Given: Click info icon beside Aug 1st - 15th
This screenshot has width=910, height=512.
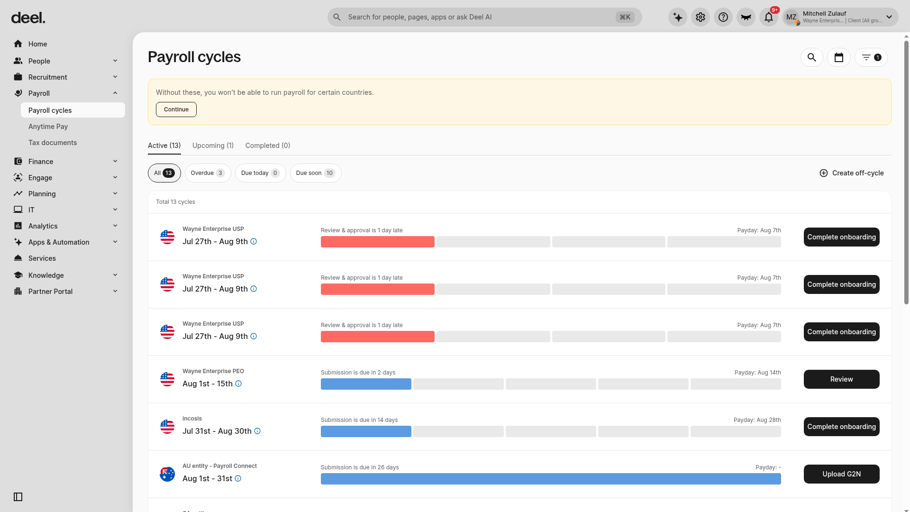Looking at the screenshot, I should 238,384.
